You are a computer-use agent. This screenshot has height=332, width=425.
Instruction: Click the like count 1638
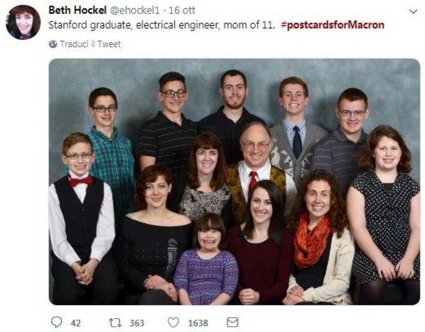click(x=198, y=323)
